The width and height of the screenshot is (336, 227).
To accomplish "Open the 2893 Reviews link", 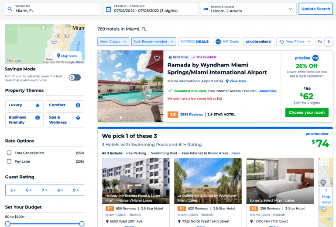I will [x=192, y=115].
